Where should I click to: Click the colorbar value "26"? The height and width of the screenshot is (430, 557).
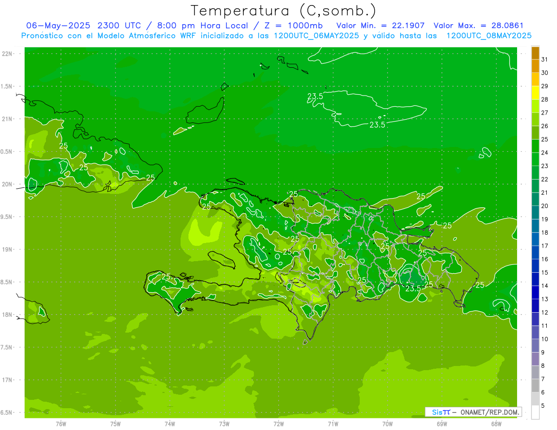(x=544, y=126)
